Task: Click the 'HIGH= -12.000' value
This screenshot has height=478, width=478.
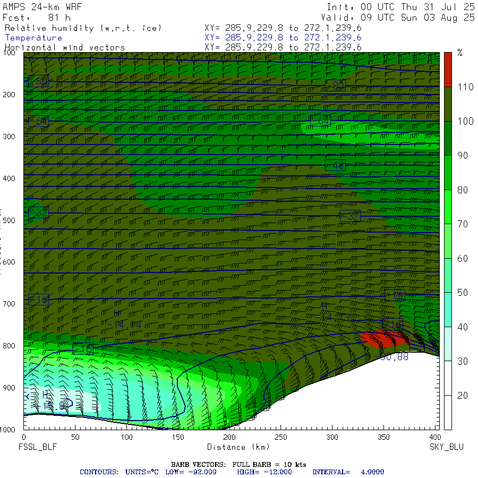Action: pyautogui.click(x=264, y=472)
